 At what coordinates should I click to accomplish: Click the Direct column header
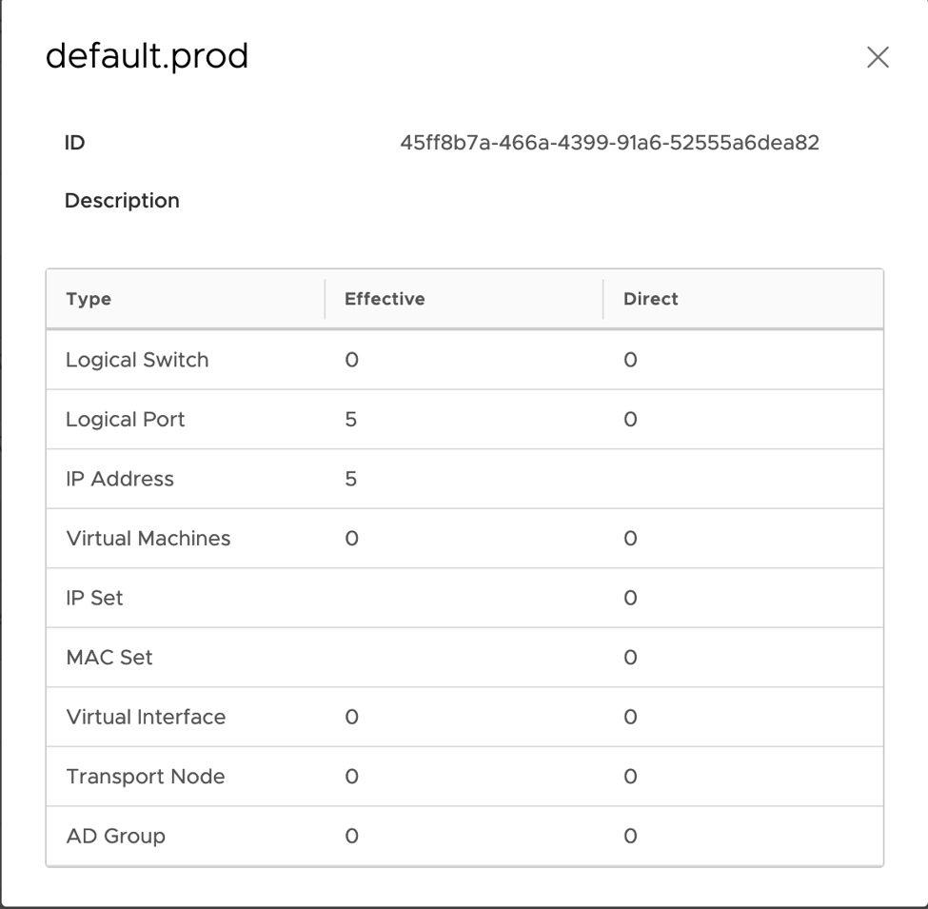tap(650, 299)
